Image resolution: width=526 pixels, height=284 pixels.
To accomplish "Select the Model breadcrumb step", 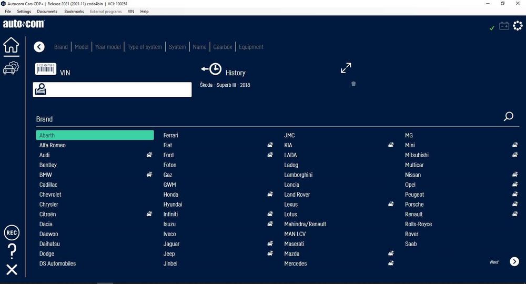I will [82, 47].
